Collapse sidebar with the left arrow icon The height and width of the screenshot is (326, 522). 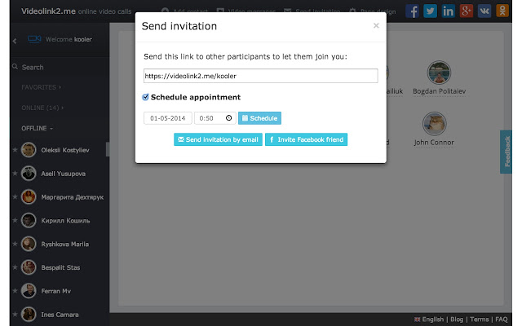15,41
